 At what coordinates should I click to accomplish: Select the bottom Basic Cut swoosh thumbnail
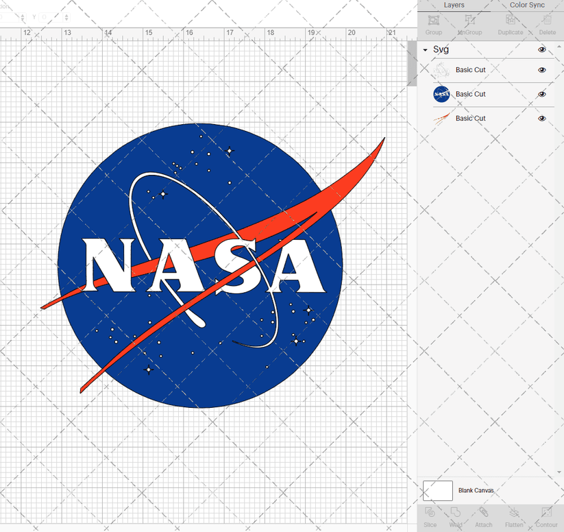(442, 118)
